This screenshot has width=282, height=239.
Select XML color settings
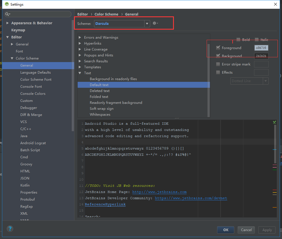(24, 214)
